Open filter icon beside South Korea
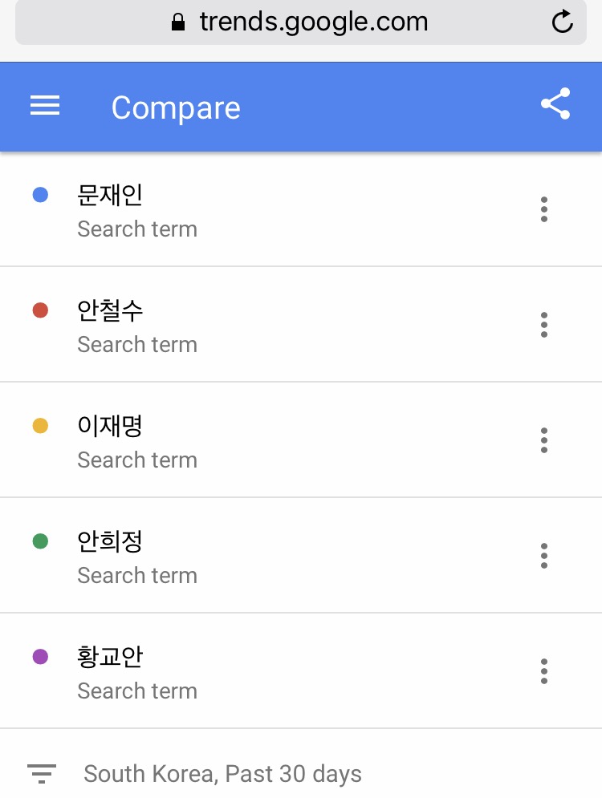Image resolution: width=602 pixels, height=798 pixels. tap(42, 774)
